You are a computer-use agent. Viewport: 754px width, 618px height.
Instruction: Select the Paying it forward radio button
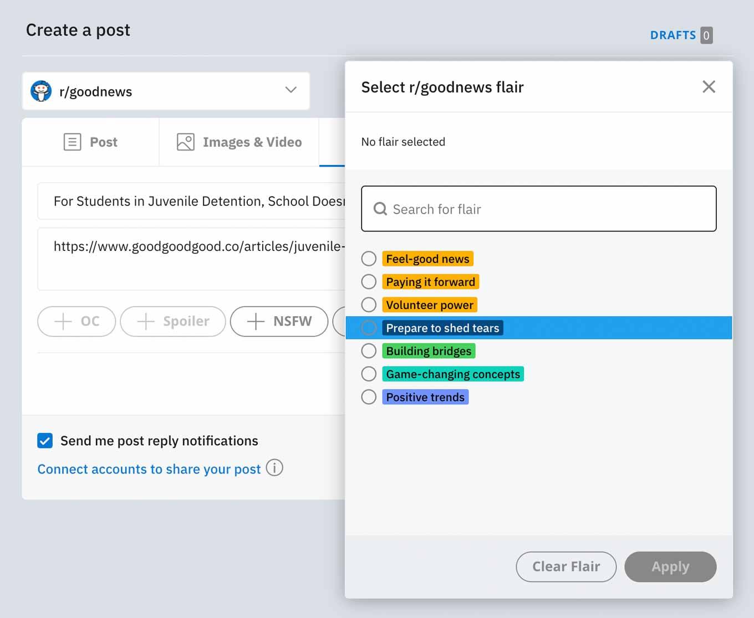[x=369, y=282]
